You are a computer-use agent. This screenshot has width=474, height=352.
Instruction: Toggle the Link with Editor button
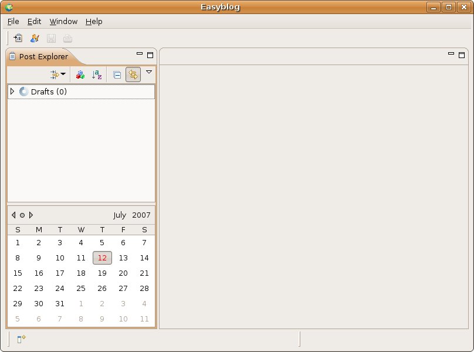click(x=133, y=75)
